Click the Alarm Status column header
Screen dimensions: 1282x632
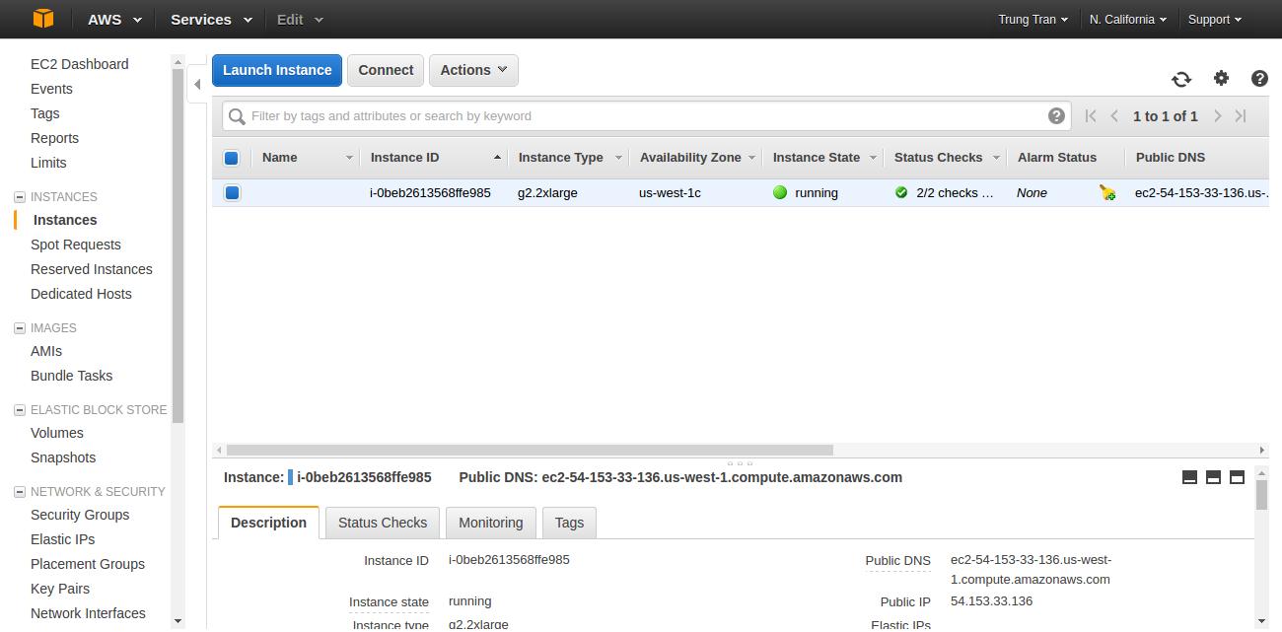(x=1057, y=158)
